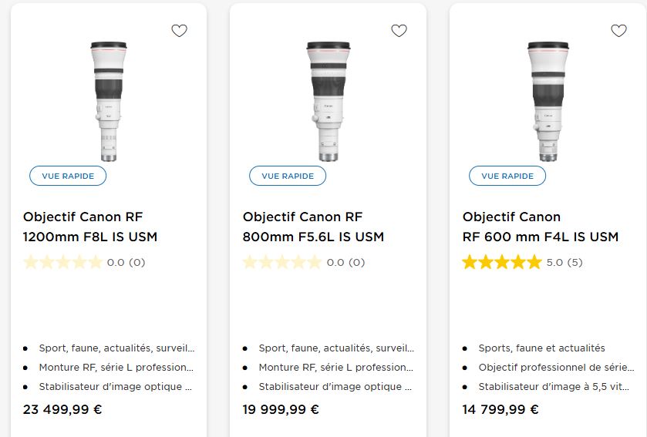Click star rating of RF 1200mm lens
Viewport: 647px width, 437px height.
[x=62, y=262]
